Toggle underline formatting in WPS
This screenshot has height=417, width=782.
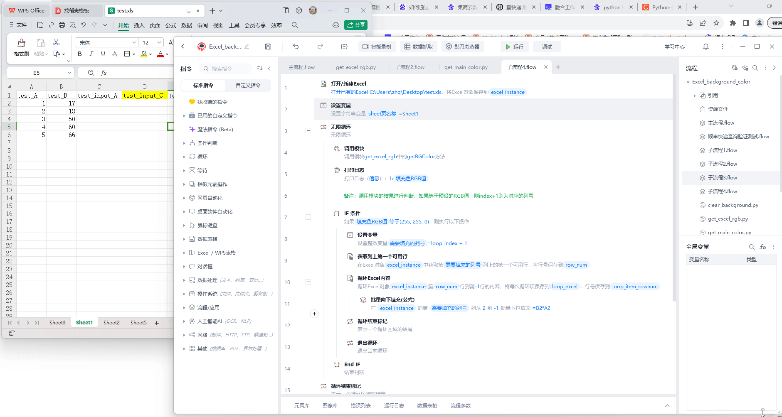pyautogui.click(x=103, y=54)
